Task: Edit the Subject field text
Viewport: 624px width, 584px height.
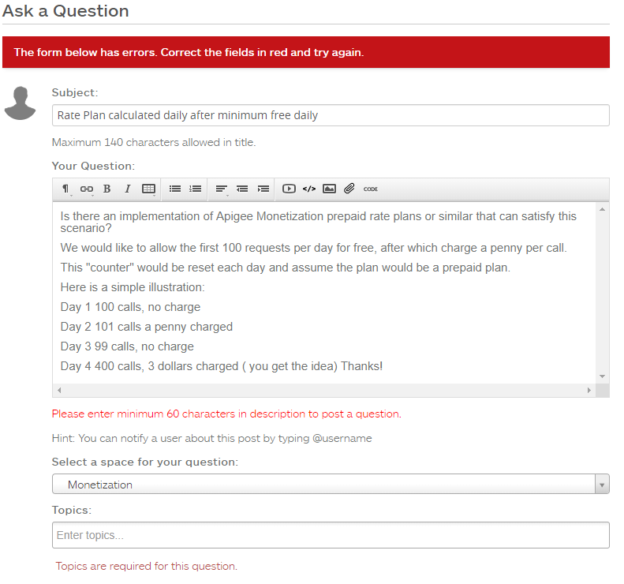Action: click(x=331, y=115)
